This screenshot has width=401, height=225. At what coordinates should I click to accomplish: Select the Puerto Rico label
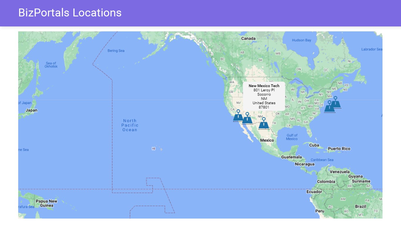pos(339,149)
